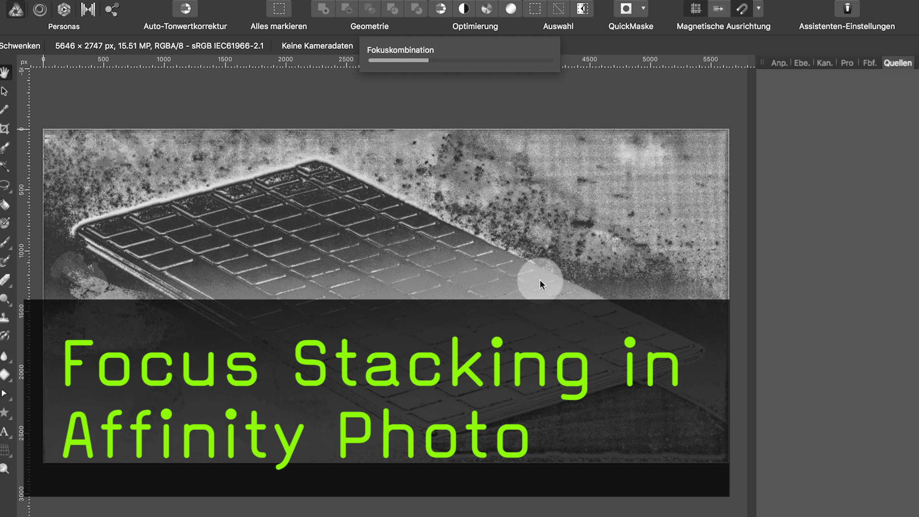Toggle the QuickMaske mode
This screenshot has width=919, height=517.
coord(626,9)
